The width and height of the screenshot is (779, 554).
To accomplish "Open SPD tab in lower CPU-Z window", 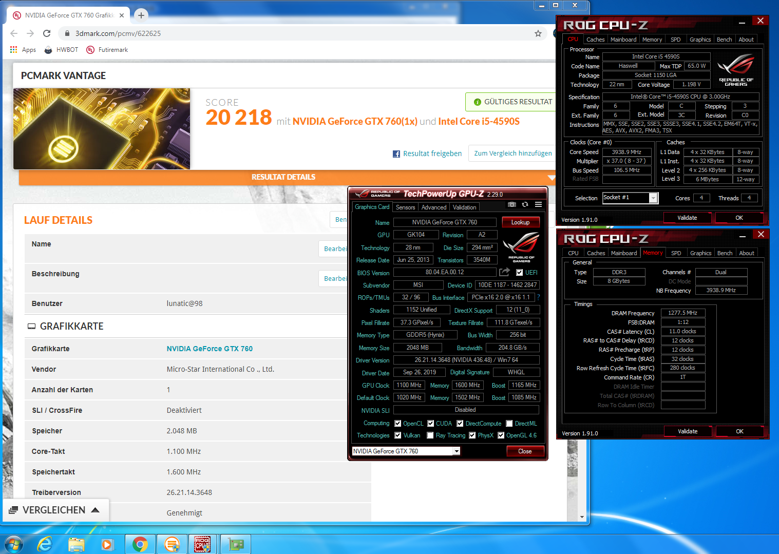I will (x=676, y=253).
